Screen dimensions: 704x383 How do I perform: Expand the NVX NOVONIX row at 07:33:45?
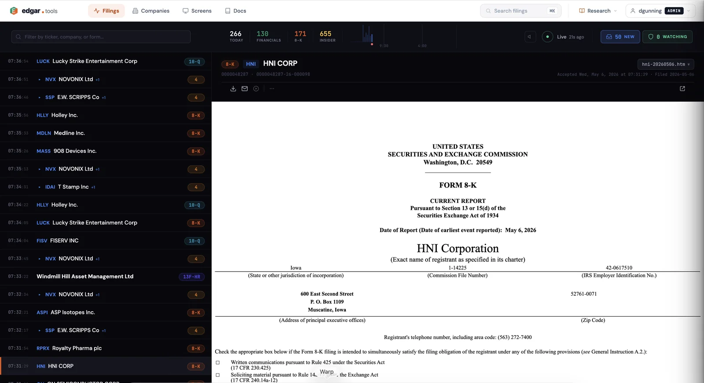point(40,259)
